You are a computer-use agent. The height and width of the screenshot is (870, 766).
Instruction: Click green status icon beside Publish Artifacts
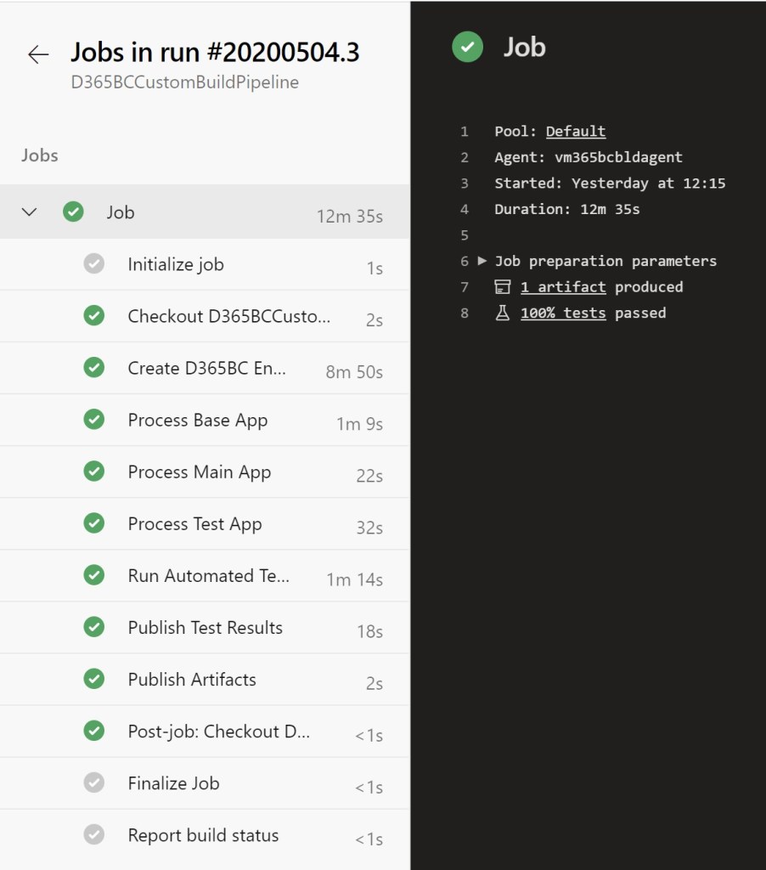click(93, 679)
